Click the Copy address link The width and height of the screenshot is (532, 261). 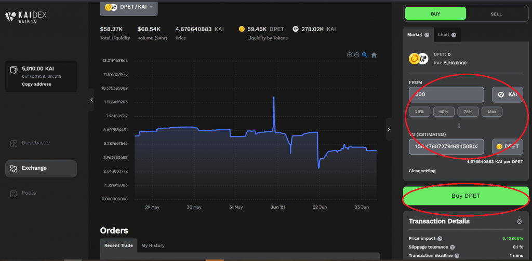[x=36, y=84]
